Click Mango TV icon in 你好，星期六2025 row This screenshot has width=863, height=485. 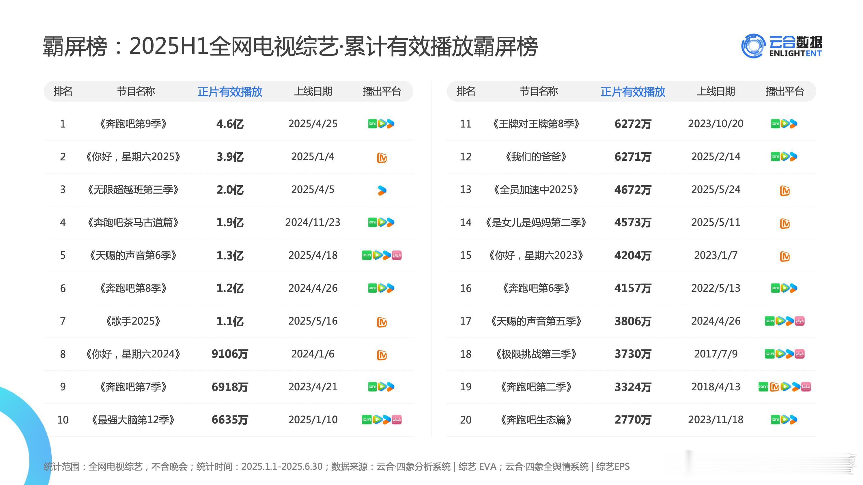[x=382, y=158]
